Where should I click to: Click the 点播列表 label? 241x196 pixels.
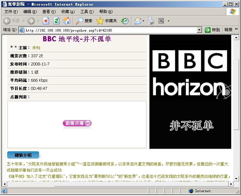point(20,97)
